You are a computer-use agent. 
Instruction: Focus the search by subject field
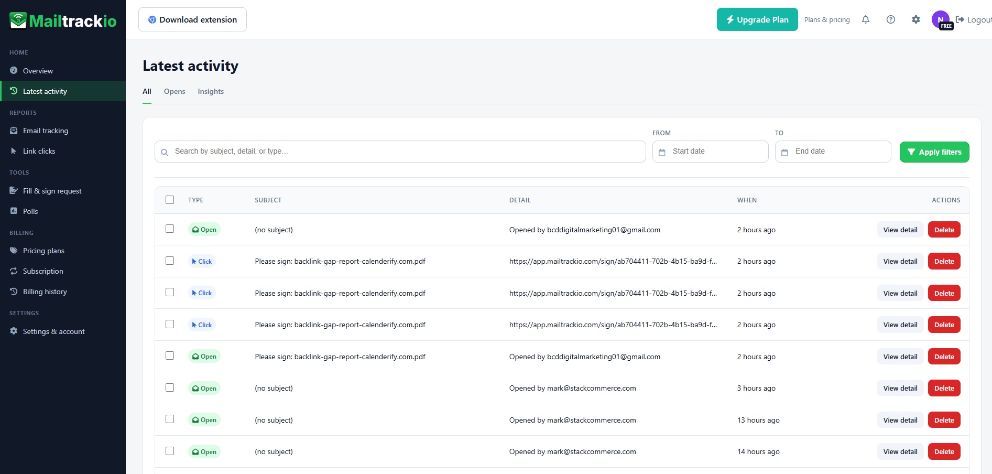(x=400, y=152)
